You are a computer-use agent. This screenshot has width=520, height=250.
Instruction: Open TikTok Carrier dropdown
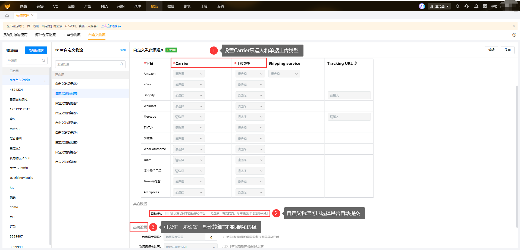coord(189,128)
